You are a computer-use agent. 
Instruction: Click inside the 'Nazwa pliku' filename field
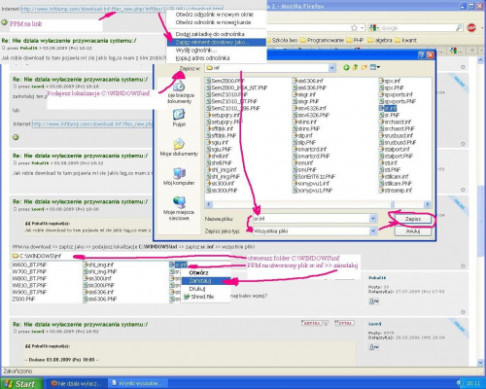click(311, 219)
